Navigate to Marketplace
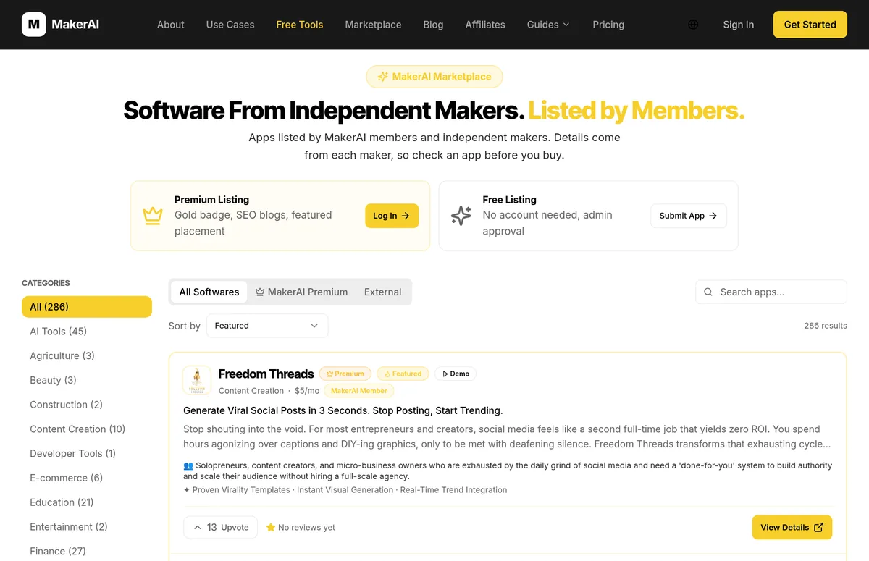 [x=373, y=25]
